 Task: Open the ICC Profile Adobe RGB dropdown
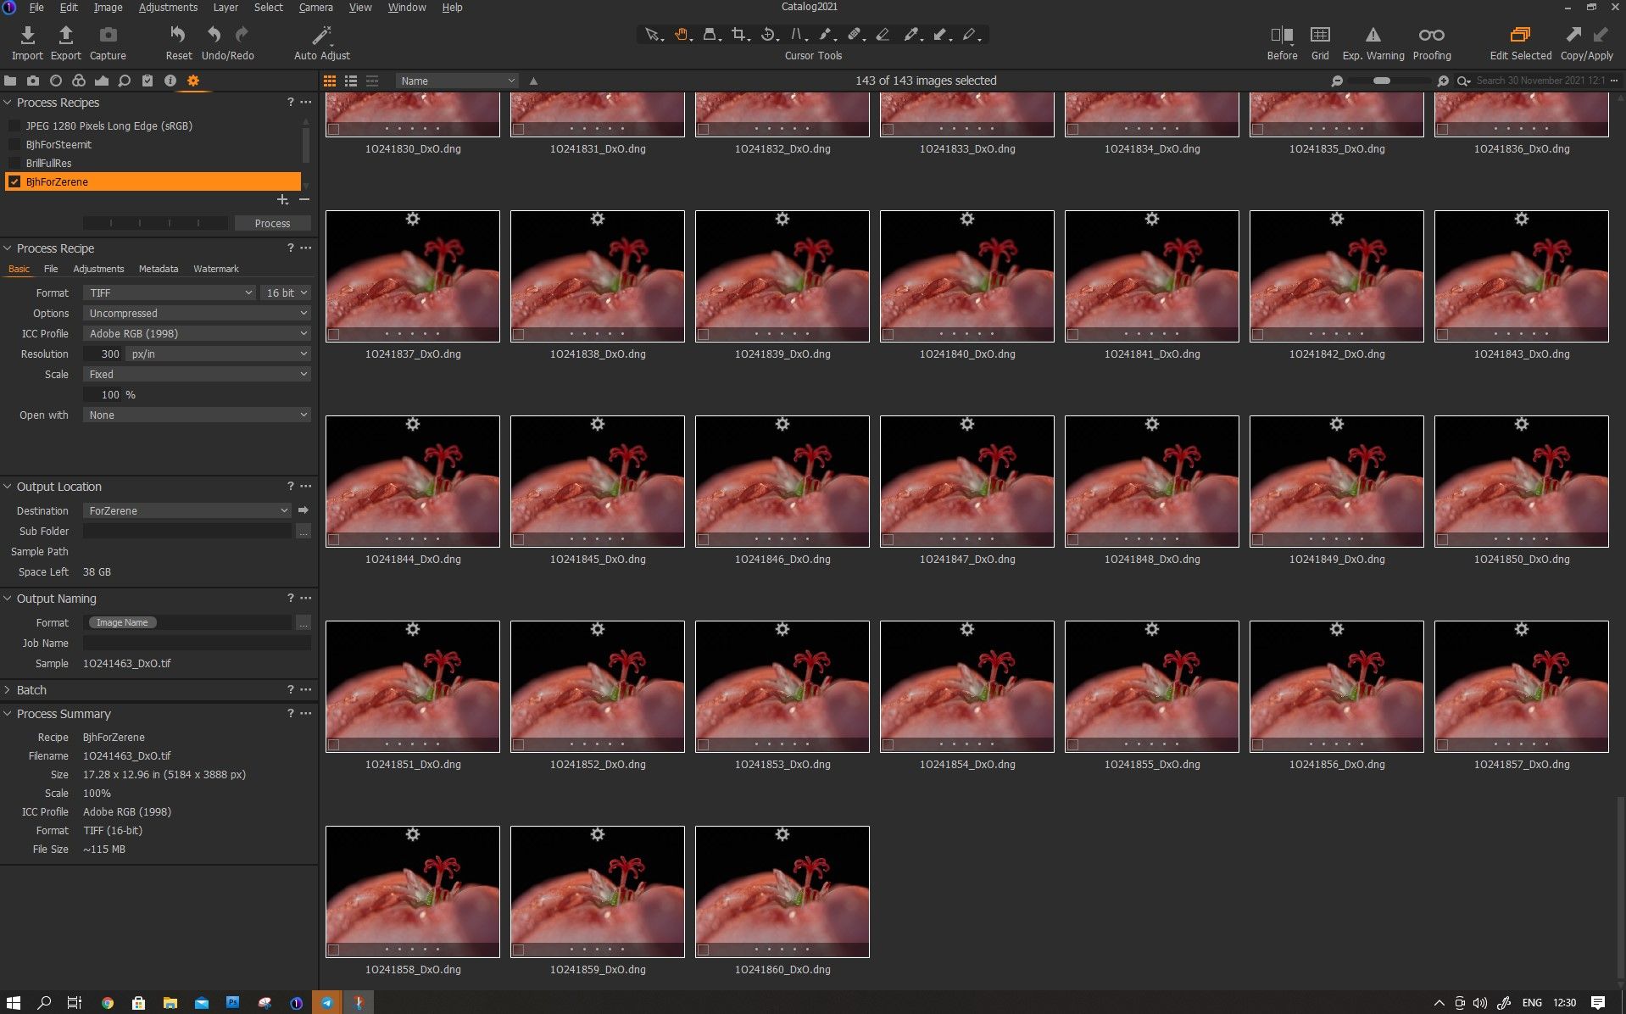coord(197,333)
